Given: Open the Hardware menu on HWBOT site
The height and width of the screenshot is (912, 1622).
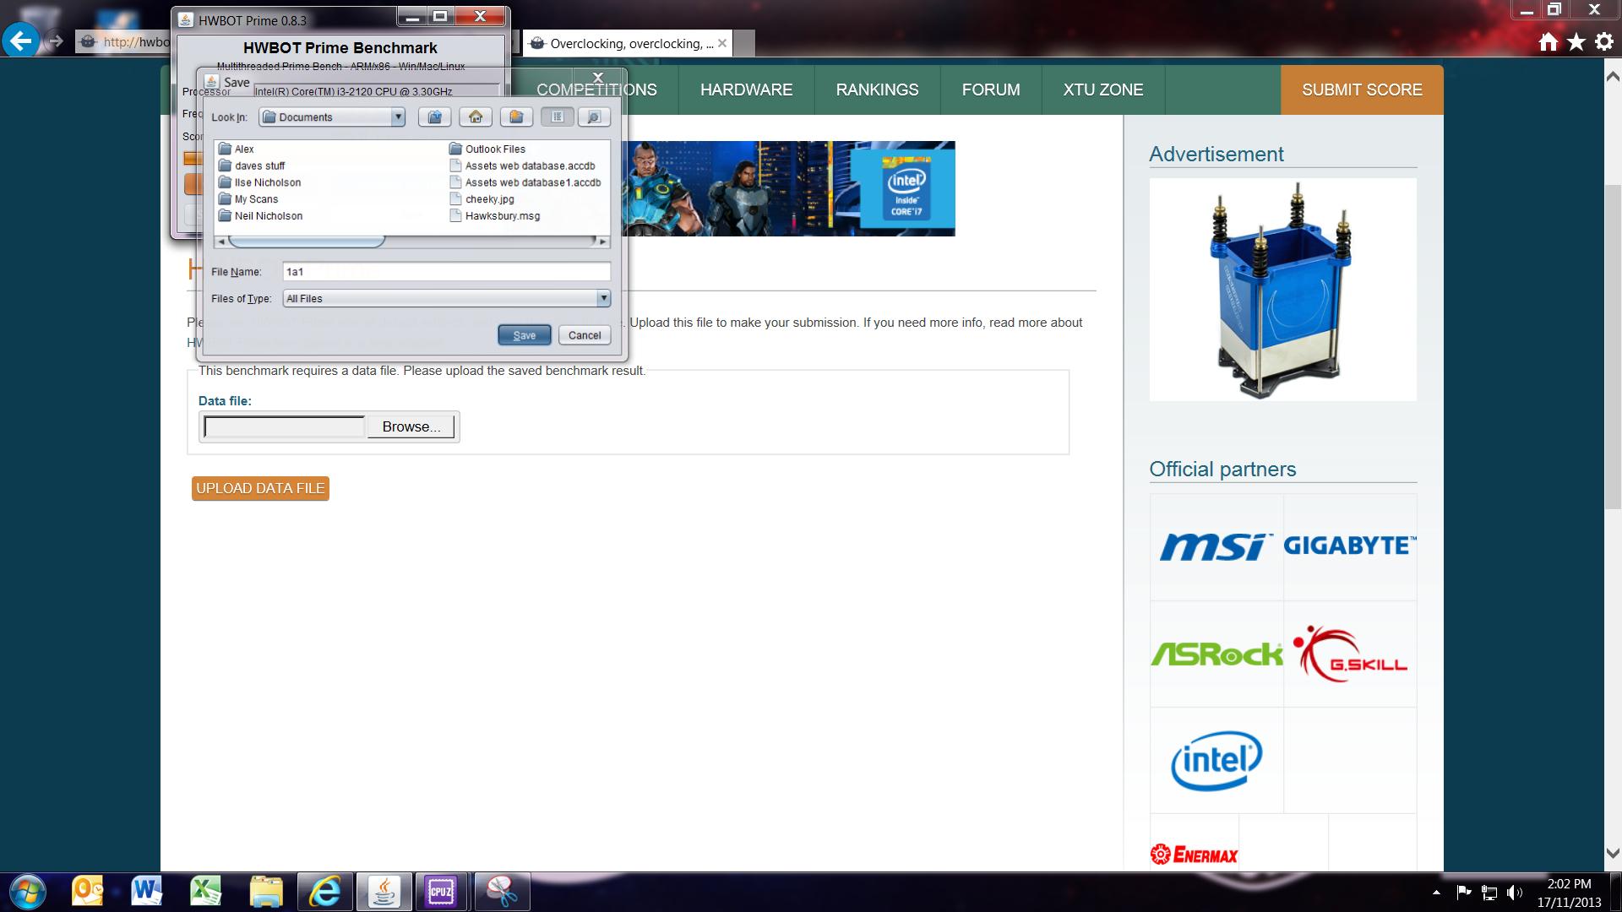Looking at the screenshot, I should (x=746, y=90).
